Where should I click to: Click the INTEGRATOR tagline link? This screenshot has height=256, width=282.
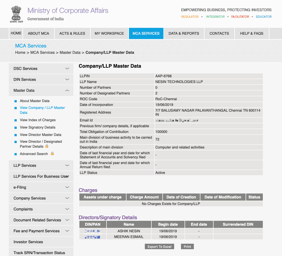coord(215,17)
